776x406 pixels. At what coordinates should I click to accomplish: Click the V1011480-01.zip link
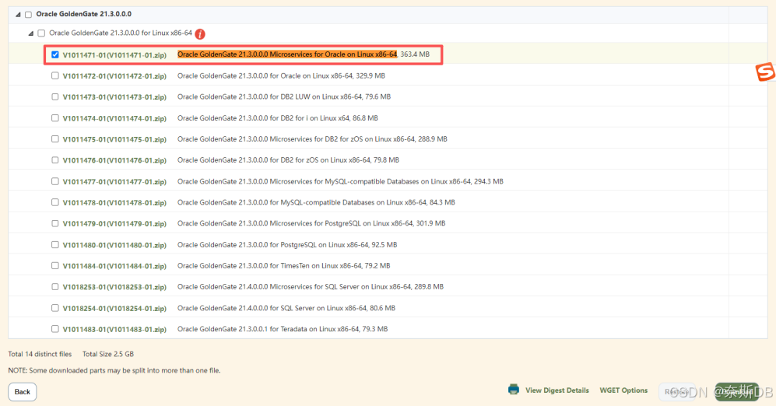pyautogui.click(x=114, y=245)
